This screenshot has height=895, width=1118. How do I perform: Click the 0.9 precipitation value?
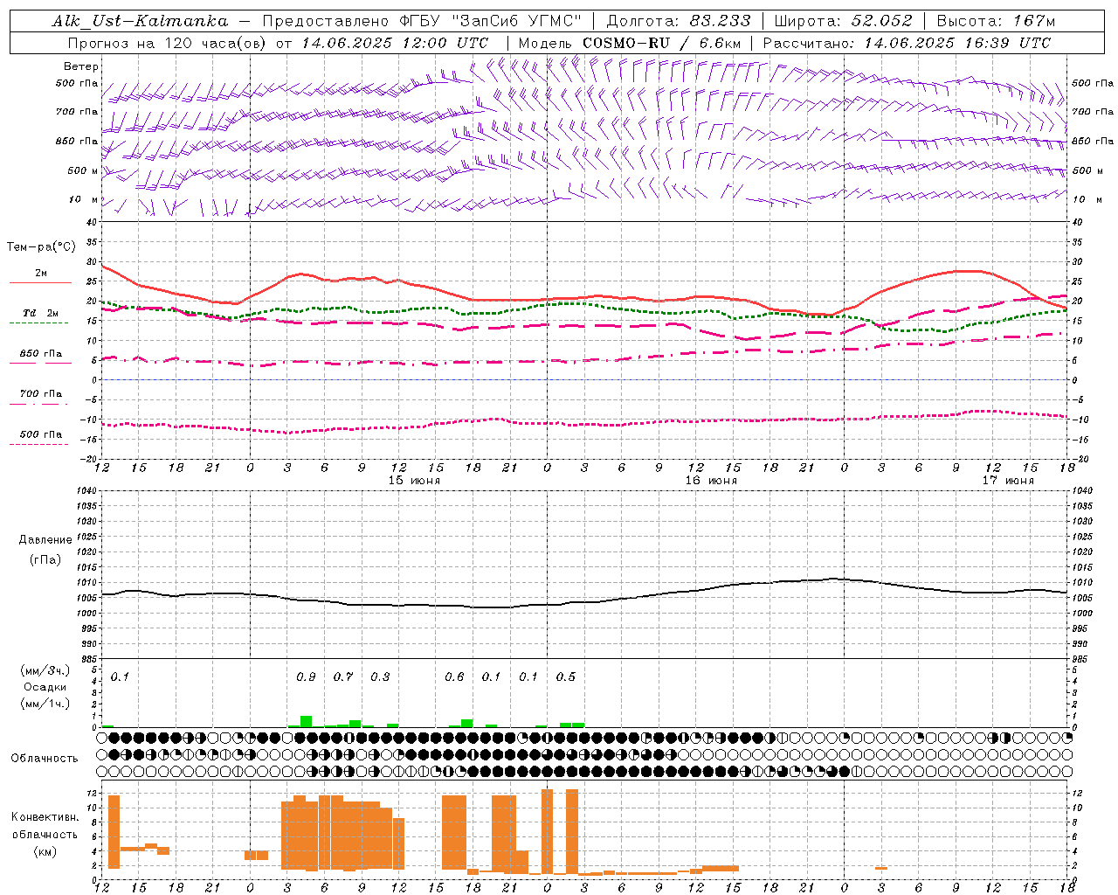coord(306,677)
